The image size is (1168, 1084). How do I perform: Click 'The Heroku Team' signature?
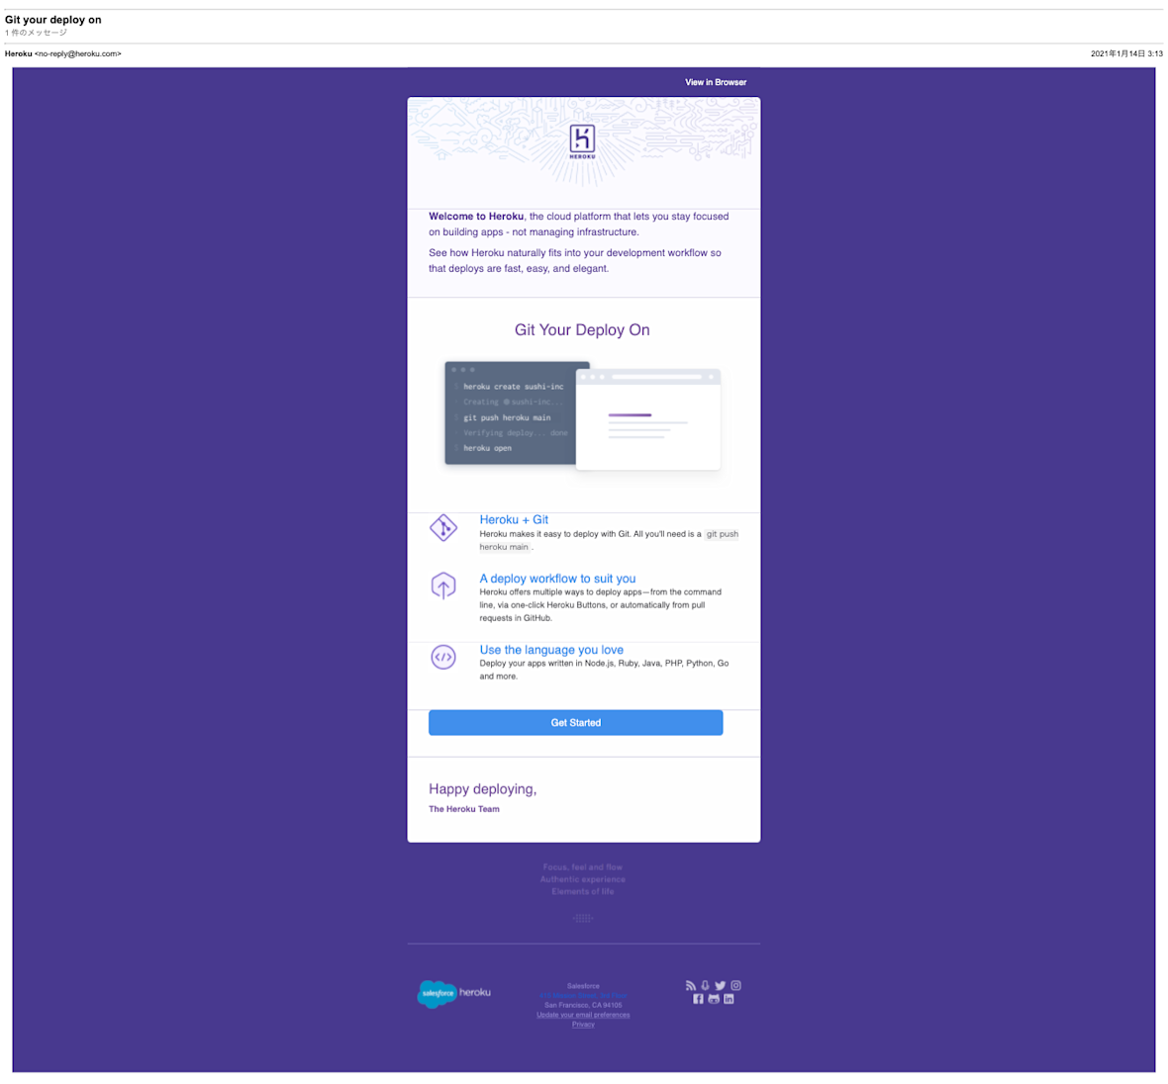pyautogui.click(x=464, y=809)
